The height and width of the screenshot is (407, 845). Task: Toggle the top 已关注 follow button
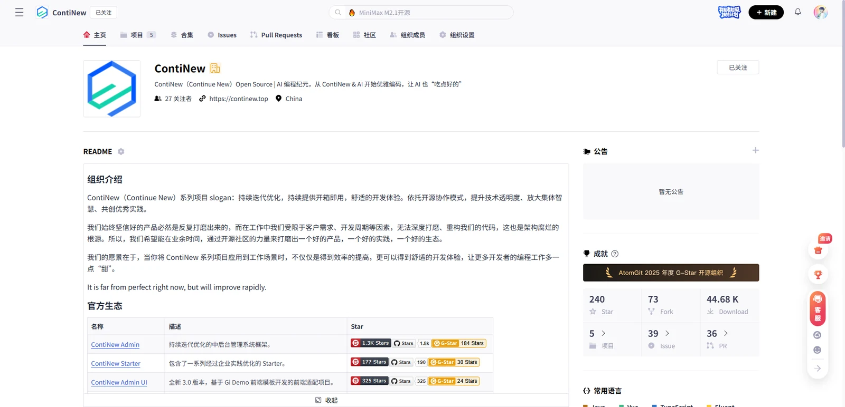tap(104, 12)
